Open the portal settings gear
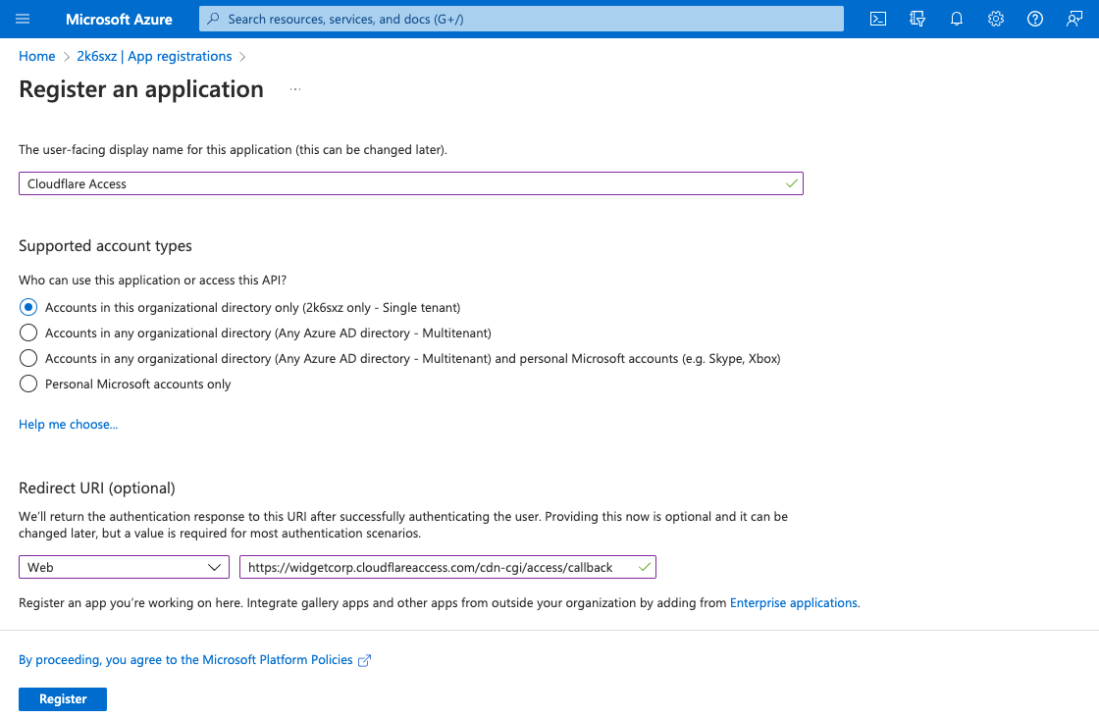This screenshot has height=718, width=1099. 995,19
